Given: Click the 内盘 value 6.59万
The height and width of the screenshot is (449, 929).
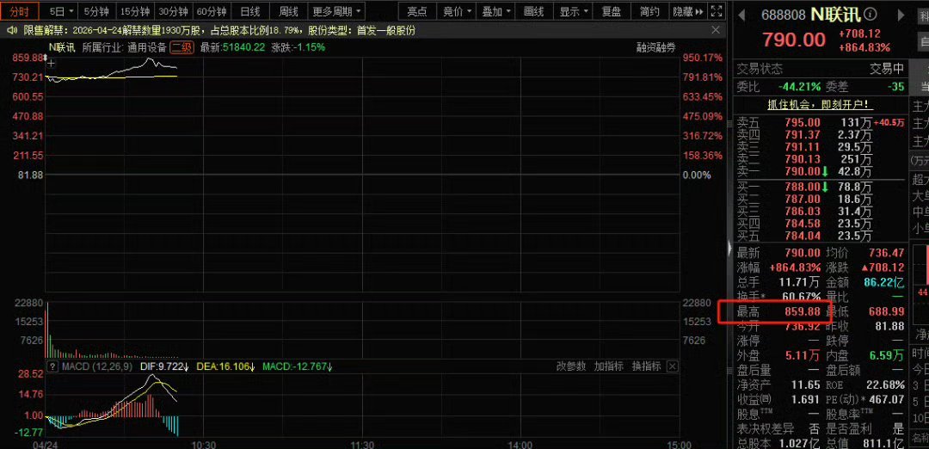Looking at the screenshot, I should coord(886,355).
